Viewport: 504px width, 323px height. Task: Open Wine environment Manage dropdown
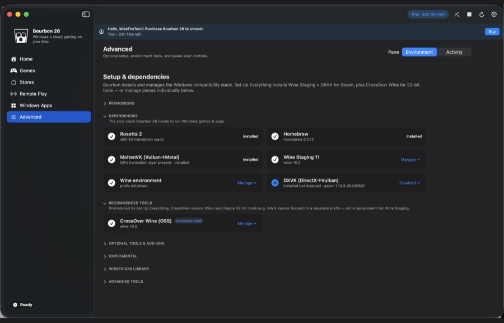(247, 183)
